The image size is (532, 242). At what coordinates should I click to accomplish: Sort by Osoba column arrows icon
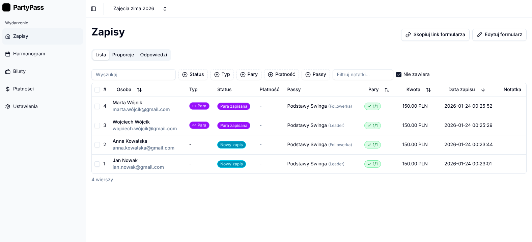(139, 90)
